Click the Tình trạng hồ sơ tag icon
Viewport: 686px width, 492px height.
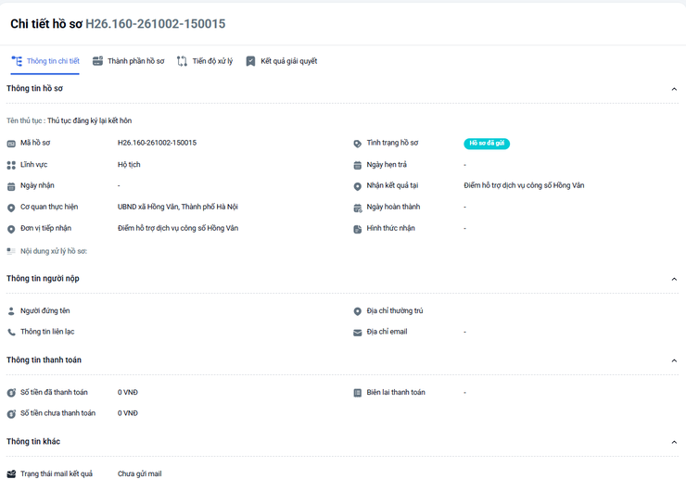click(x=358, y=144)
